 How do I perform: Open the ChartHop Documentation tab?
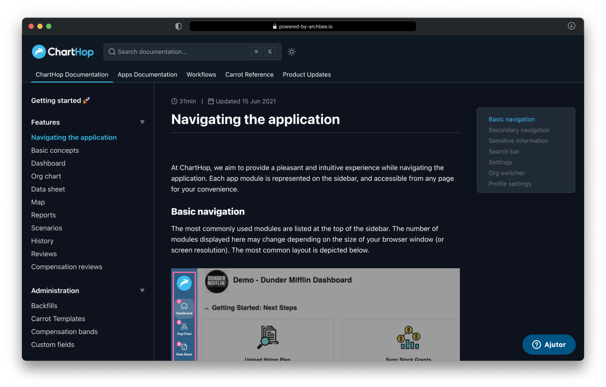tap(72, 74)
